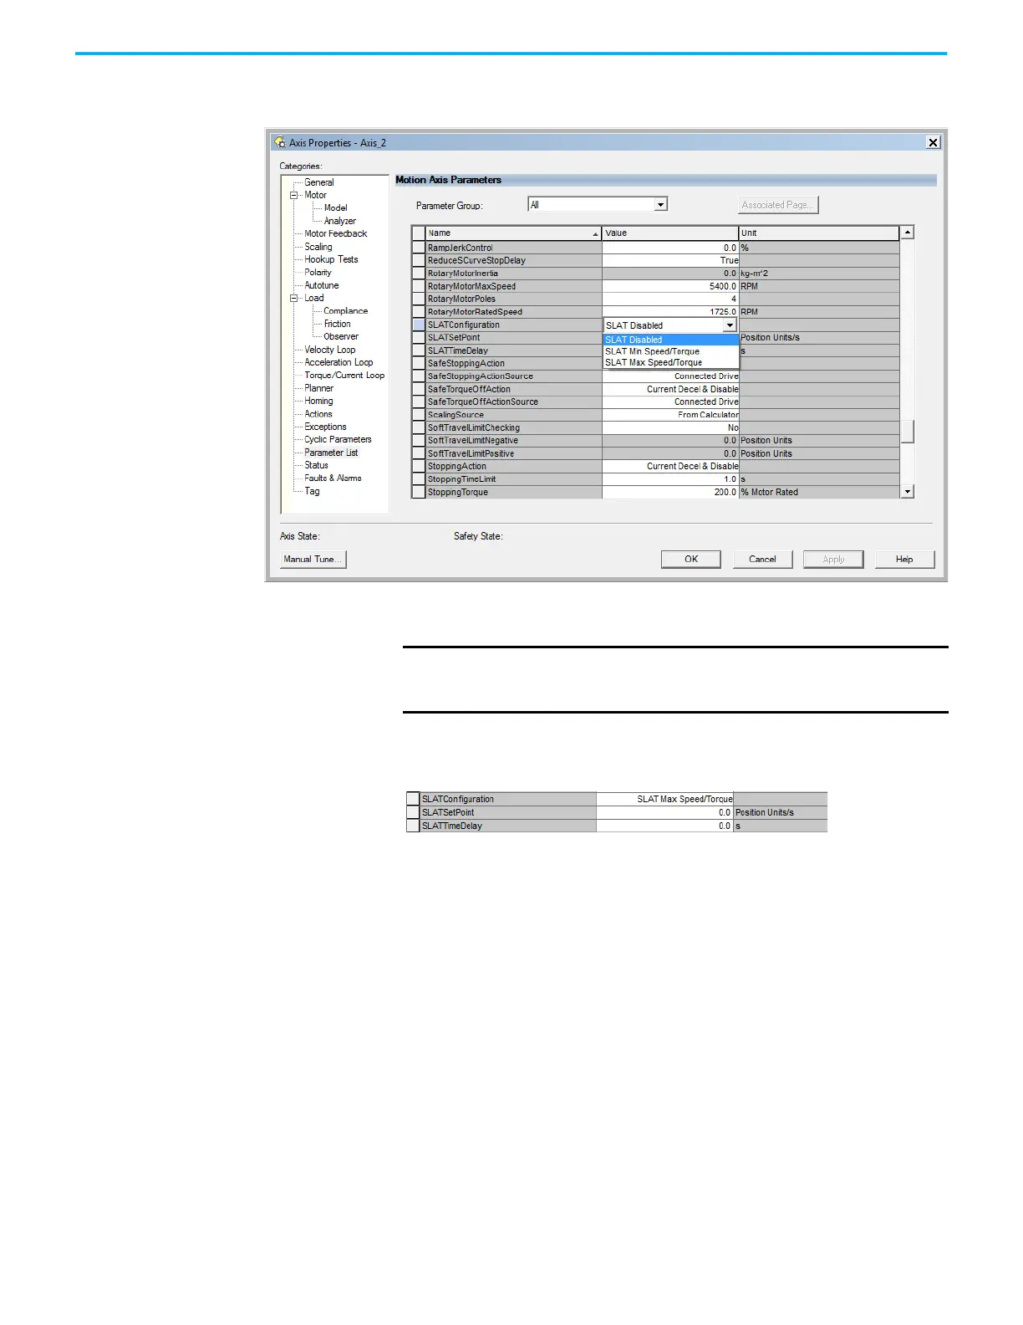Open the Velocity Loop category
The image size is (1023, 1325).
[x=330, y=350]
